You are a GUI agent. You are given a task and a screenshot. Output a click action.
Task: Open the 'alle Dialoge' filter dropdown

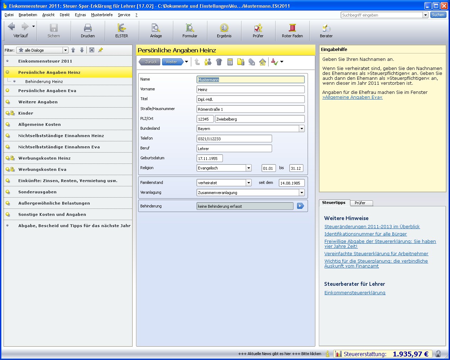[x=65, y=50]
